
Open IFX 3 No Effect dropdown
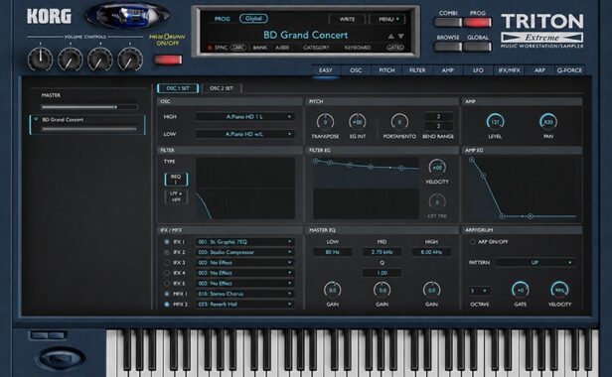(245, 263)
